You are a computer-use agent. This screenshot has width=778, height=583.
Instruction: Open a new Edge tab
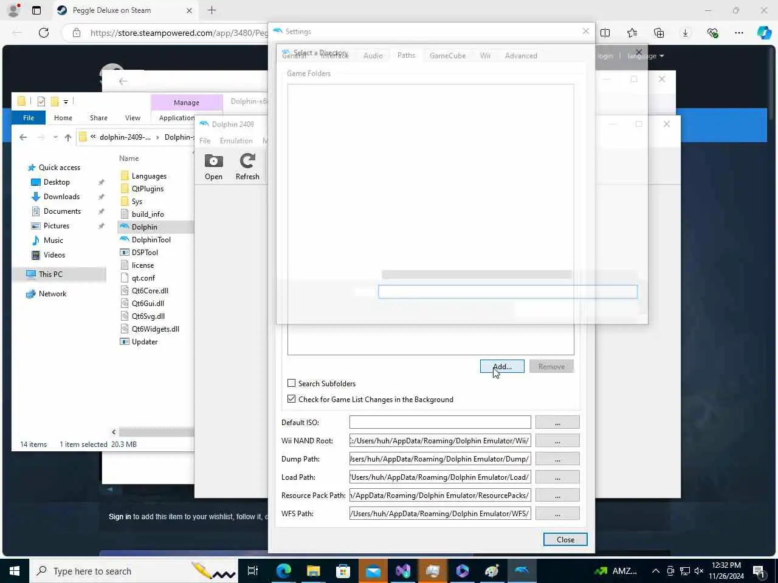212,10
